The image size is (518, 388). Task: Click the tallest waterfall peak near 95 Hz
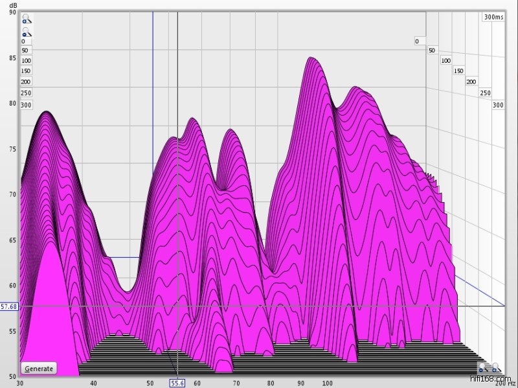(x=312, y=59)
